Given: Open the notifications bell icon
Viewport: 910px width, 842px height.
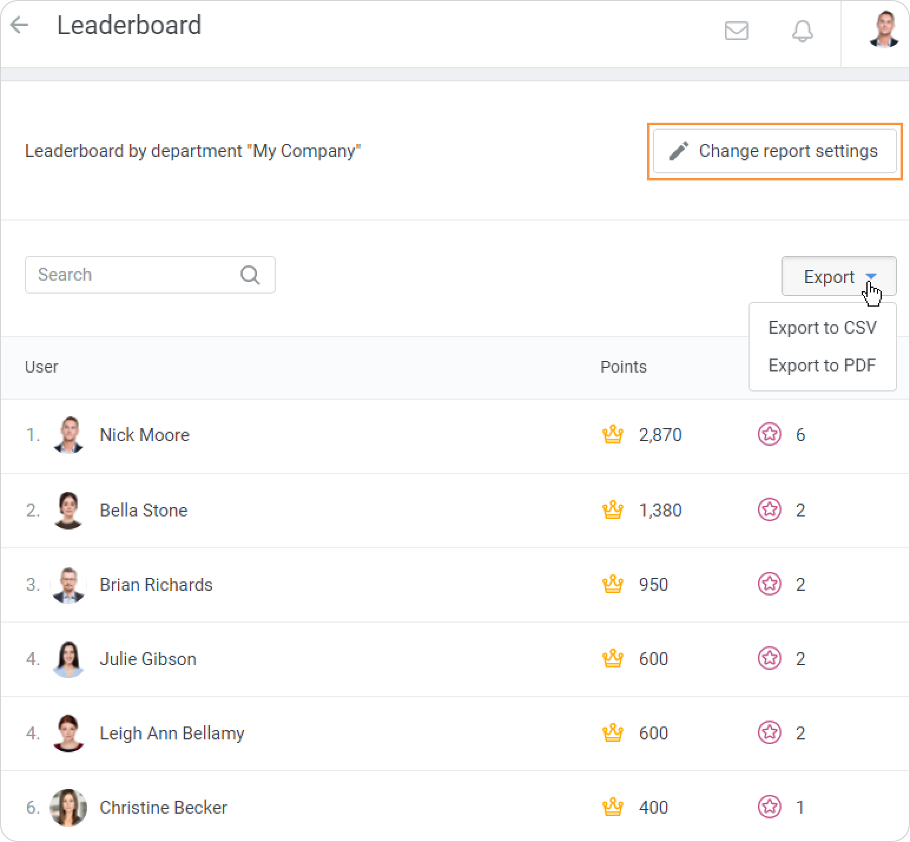Looking at the screenshot, I should 802,31.
